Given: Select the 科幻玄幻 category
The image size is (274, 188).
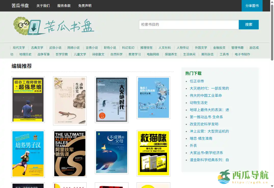Looking at the screenshot, I should (128, 48).
